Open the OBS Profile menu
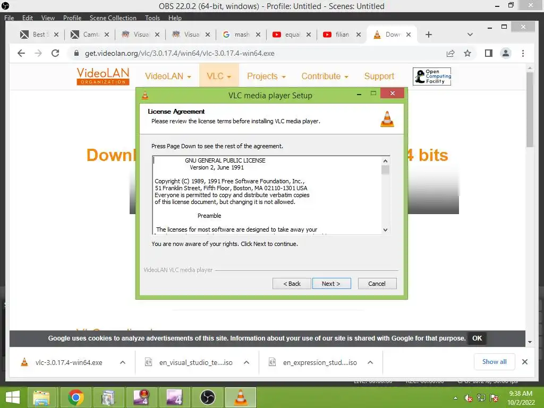Viewport: 544px width, 408px height. (72, 18)
